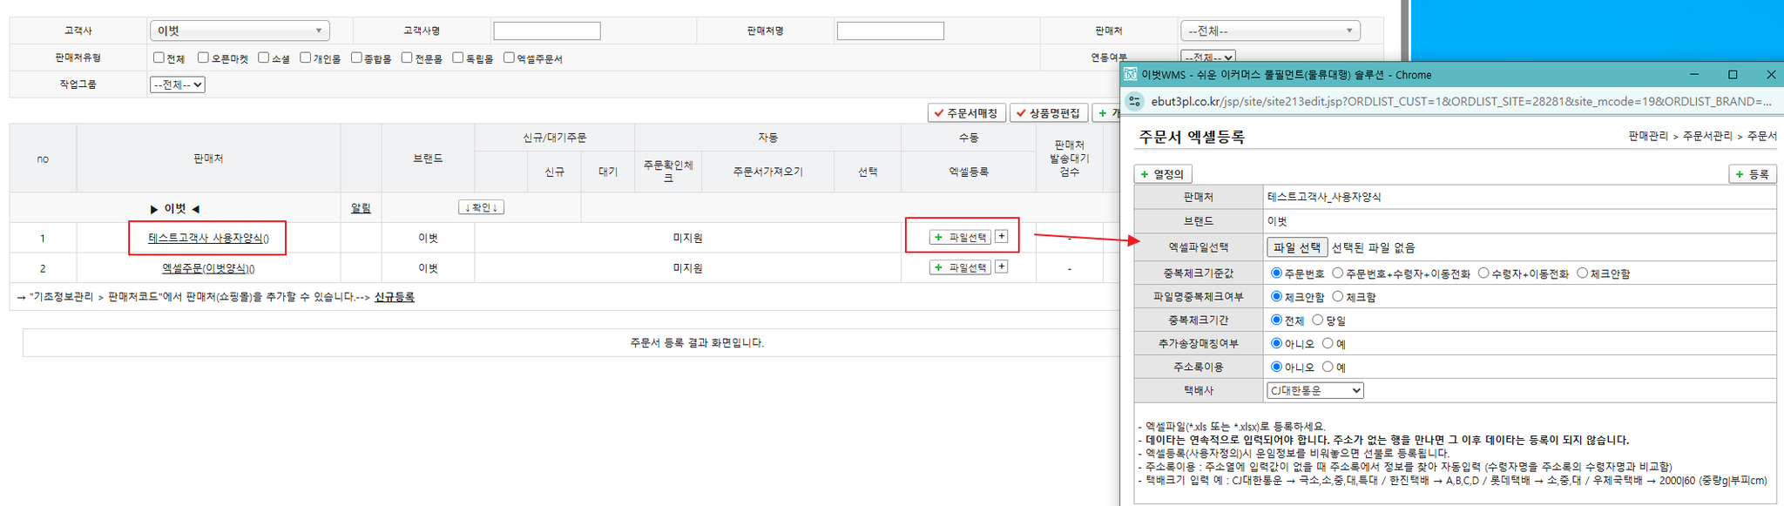Close the 이벗WMS popup window
The height and width of the screenshot is (506, 1784).
[x=1771, y=75]
